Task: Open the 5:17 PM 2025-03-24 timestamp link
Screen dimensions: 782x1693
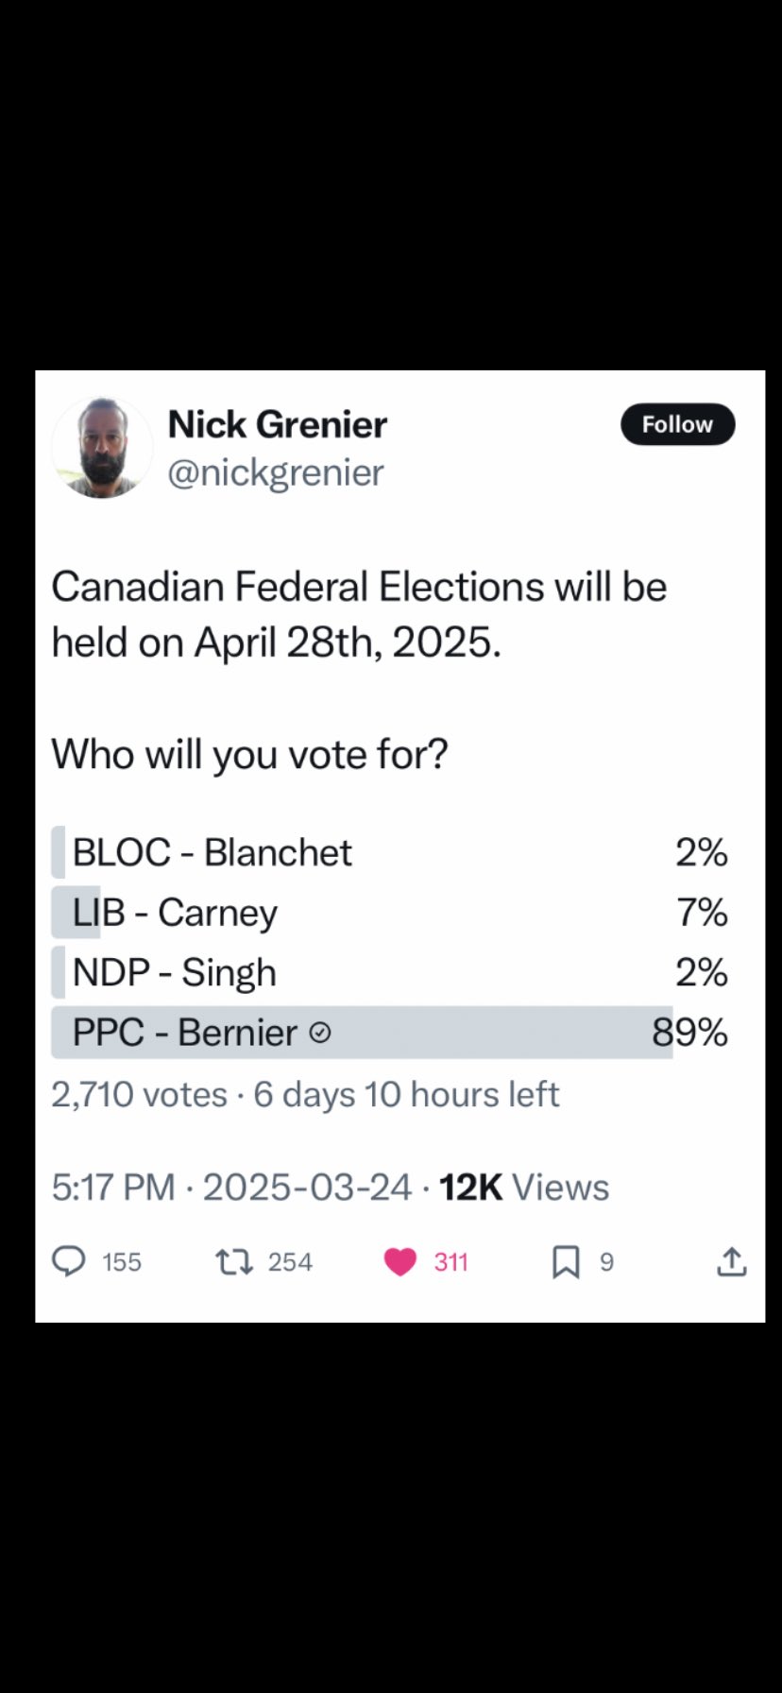Action: pyautogui.click(x=231, y=1188)
